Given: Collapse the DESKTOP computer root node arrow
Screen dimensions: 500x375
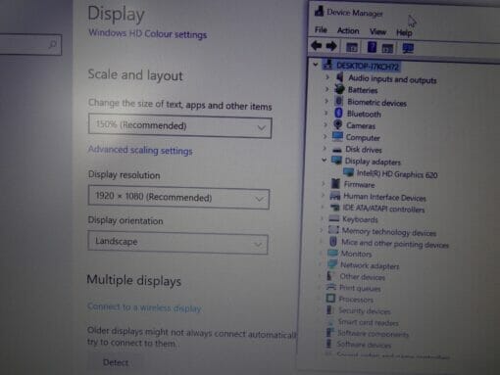Looking at the screenshot, I should [316, 65].
